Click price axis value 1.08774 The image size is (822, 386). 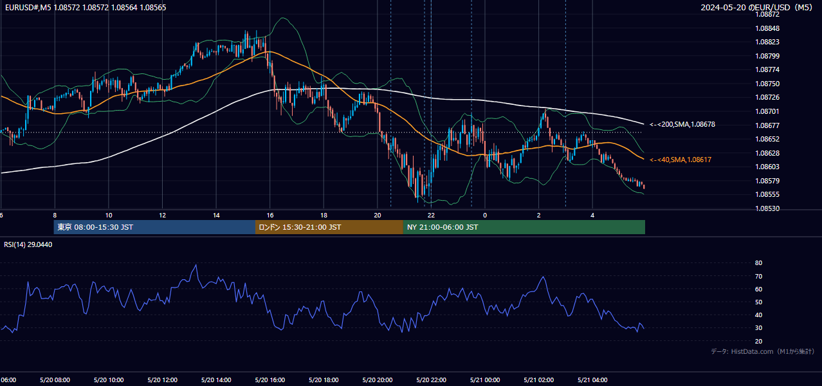coord(767,69)
